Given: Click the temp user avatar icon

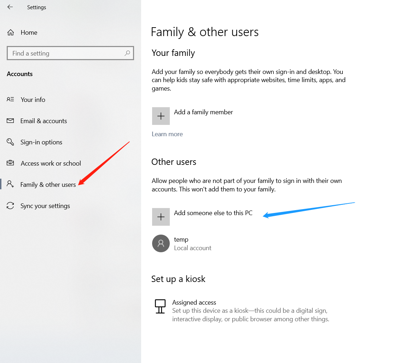Looking at the screenshot, I should click(x=161, y=243).
